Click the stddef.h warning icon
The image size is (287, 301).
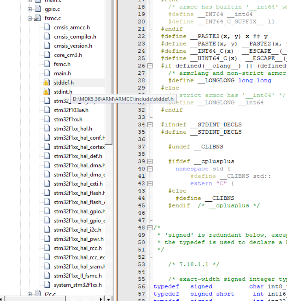[x=47, y=82]
